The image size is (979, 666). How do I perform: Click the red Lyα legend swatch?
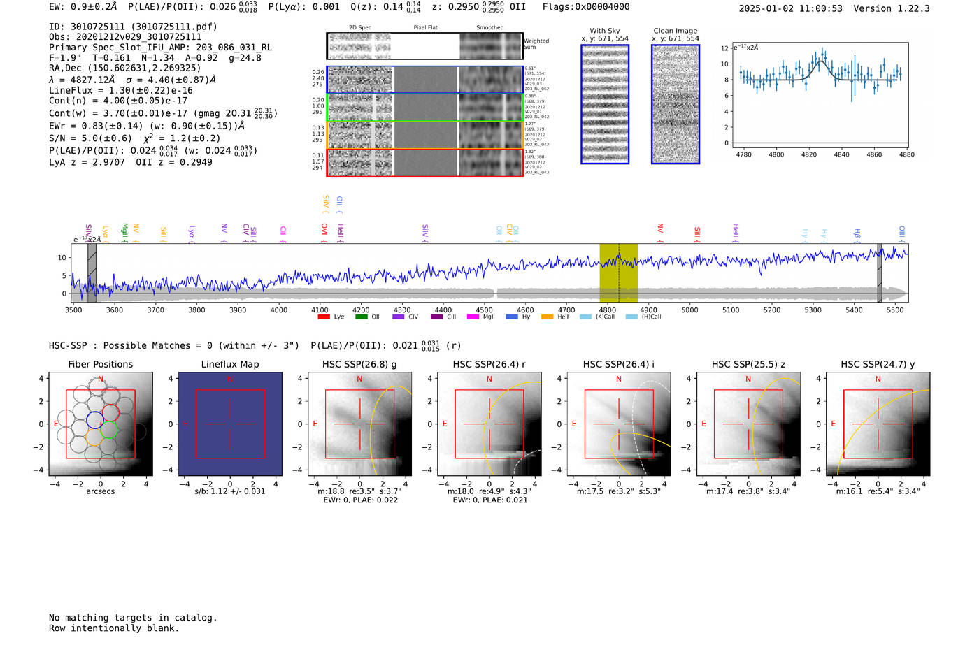pos(323,317)
